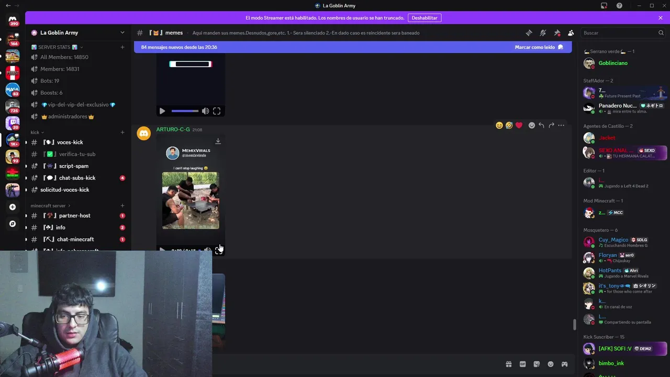Join the vip-del-vip-del-exclusivo voice channel
The width and height of the screenshot is (670, 377).
coord(78,105)
